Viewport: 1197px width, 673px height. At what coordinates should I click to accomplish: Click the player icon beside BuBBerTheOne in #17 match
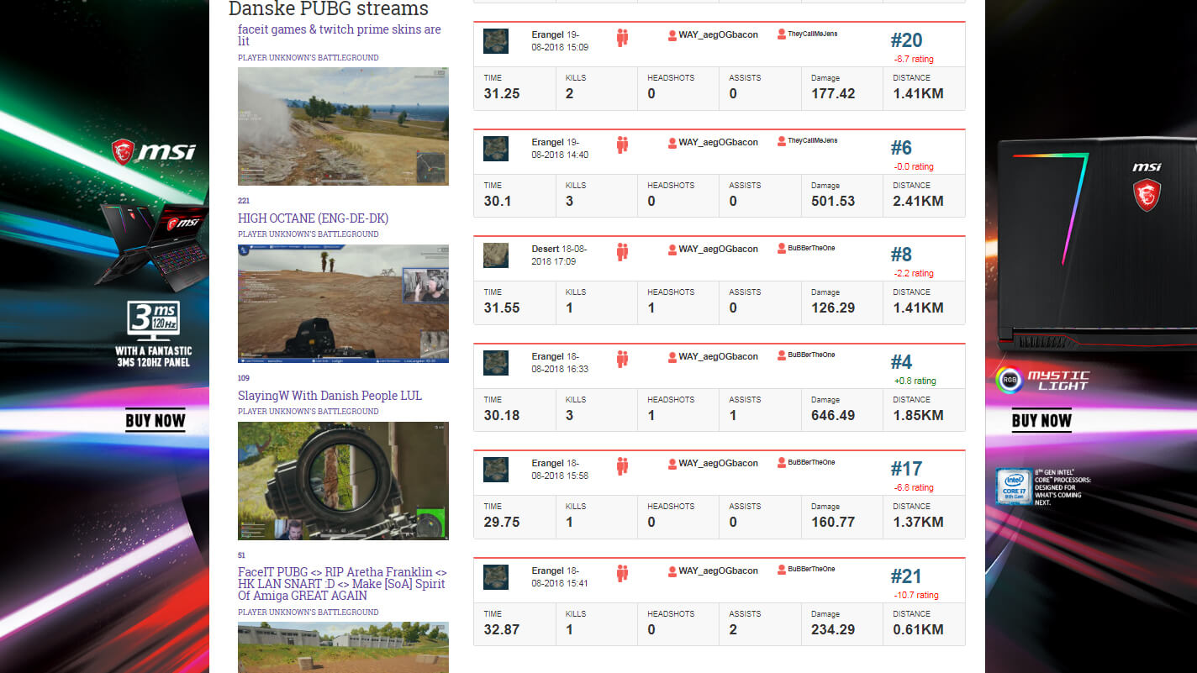781,463
